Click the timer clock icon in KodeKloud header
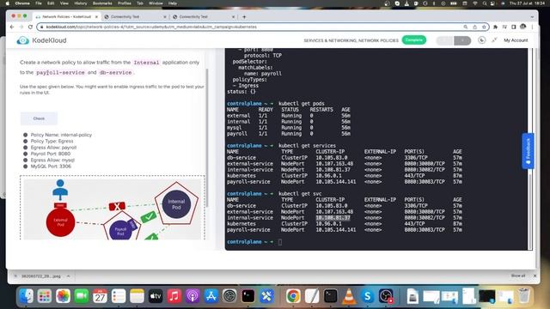The image size is (550, 309). pyautogui.click(x=482, y=40)
